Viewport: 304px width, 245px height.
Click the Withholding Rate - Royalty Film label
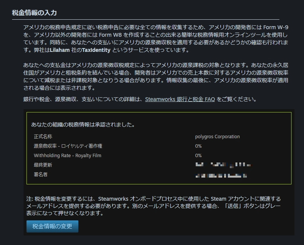coord(67,155)
